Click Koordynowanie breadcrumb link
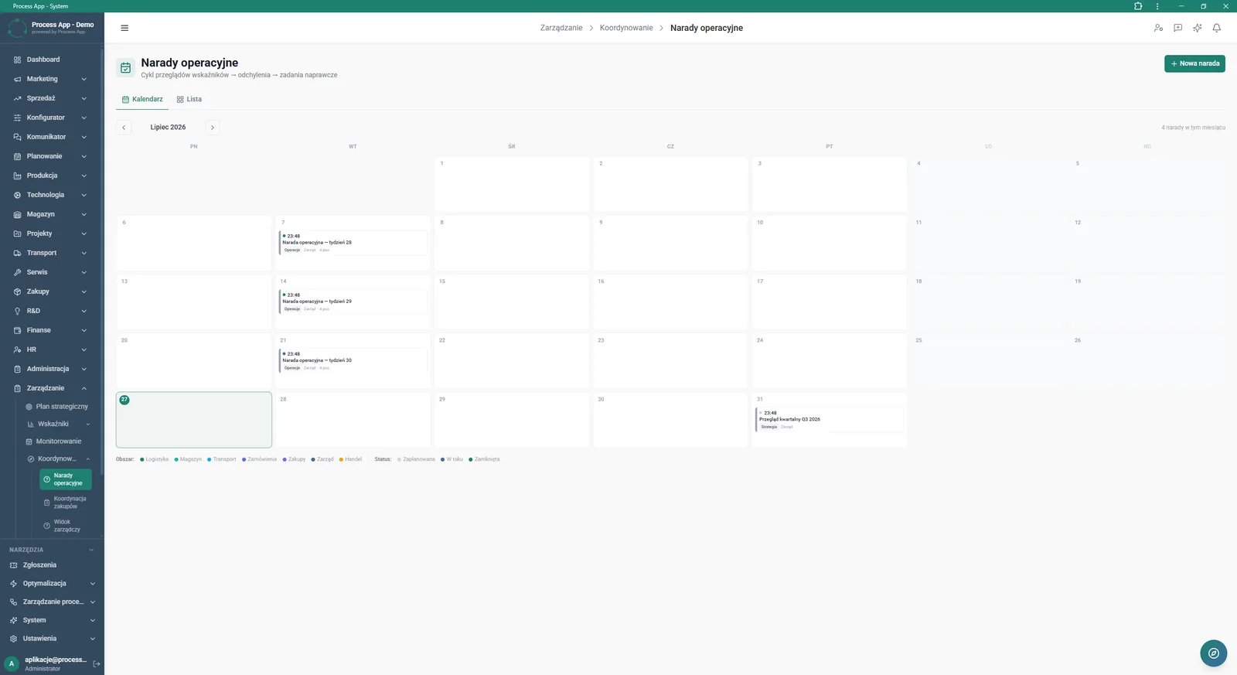This screenshot has height=675, width=1237. pos(626,28)
